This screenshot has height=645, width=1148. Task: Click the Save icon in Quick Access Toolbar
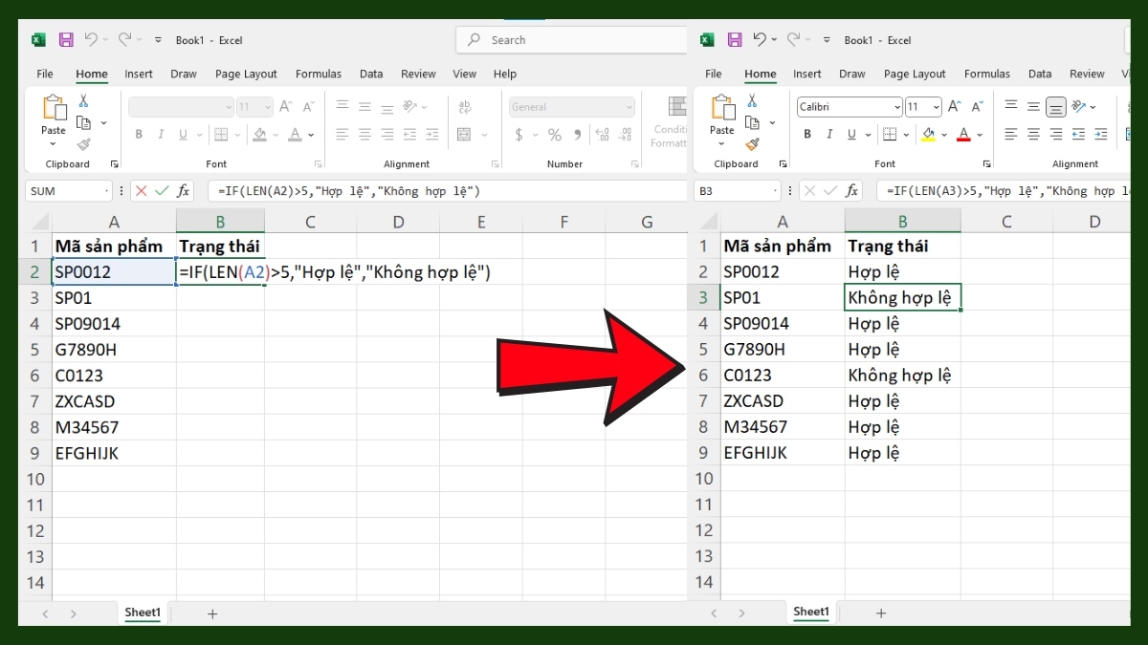pyautogui.click(x=65, y=39)
